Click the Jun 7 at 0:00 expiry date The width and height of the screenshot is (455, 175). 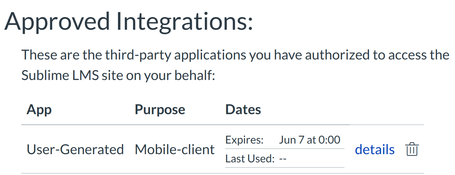click(310, 140)
